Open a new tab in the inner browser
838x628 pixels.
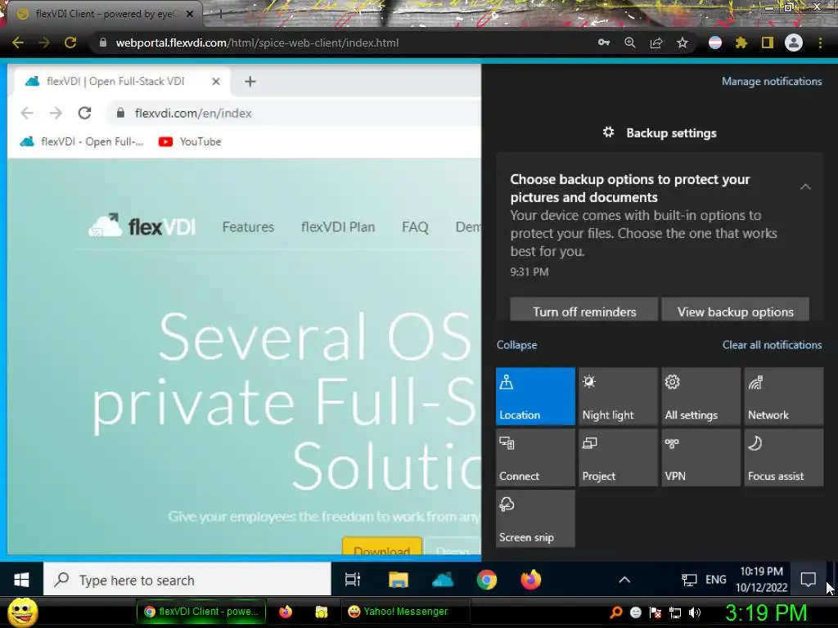tap(250, 82)
